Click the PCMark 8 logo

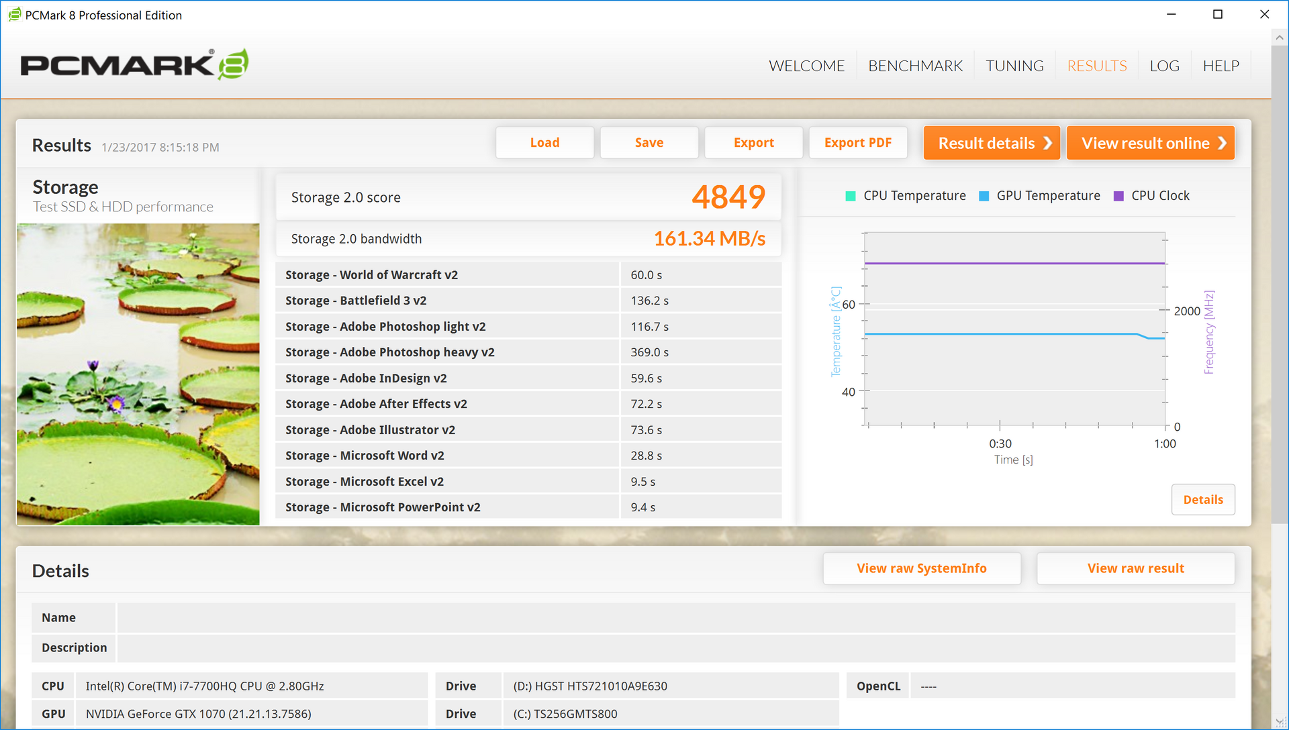[x=134, y=64]
